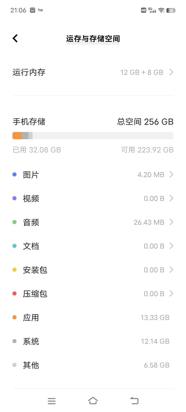Tap the navigation bar home icon
Screen dimensions: 186x412
click(93, 401)
